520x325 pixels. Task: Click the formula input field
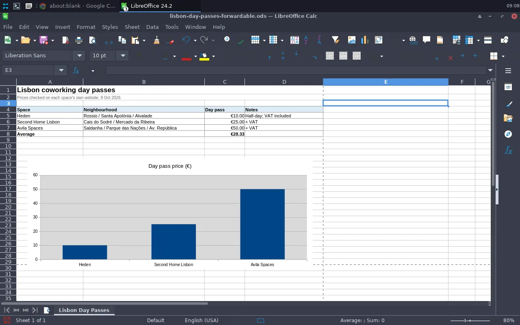click(x=296, y=70)
